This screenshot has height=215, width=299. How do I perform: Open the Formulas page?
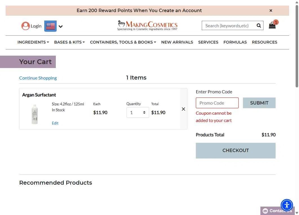[235, 42]
